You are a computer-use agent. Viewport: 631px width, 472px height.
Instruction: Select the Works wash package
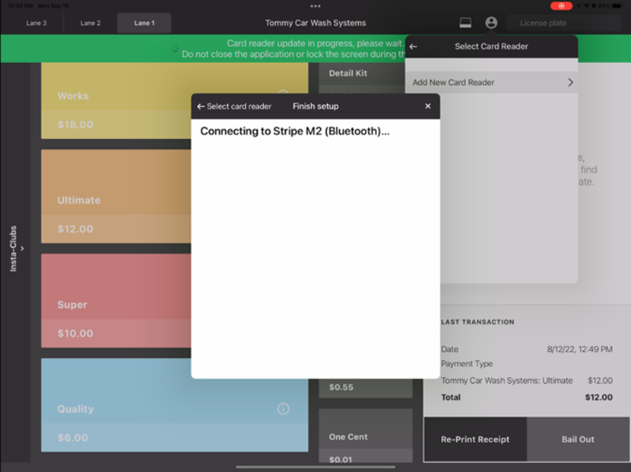coord(116,100)
